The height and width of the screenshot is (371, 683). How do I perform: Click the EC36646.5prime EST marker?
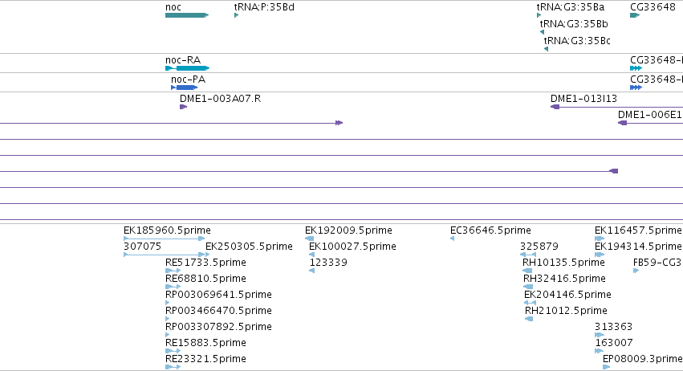[x=452, y=238]
